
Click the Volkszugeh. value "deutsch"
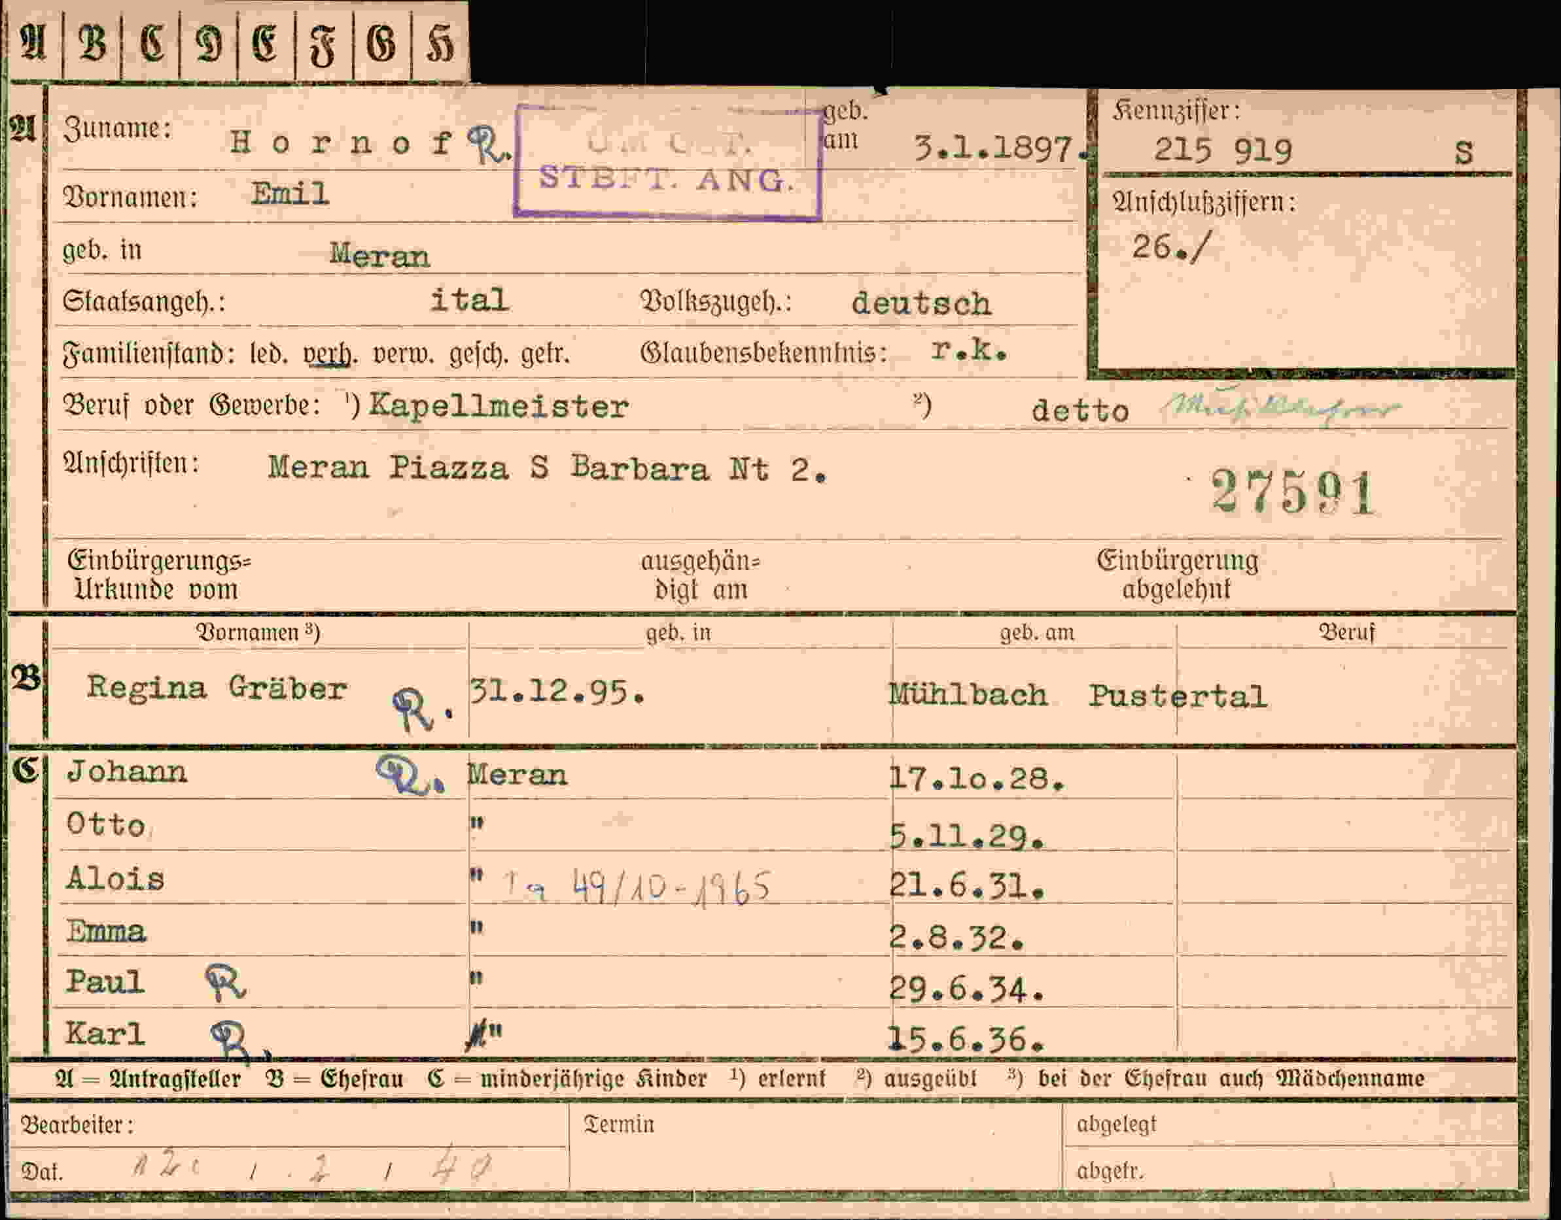921,303
